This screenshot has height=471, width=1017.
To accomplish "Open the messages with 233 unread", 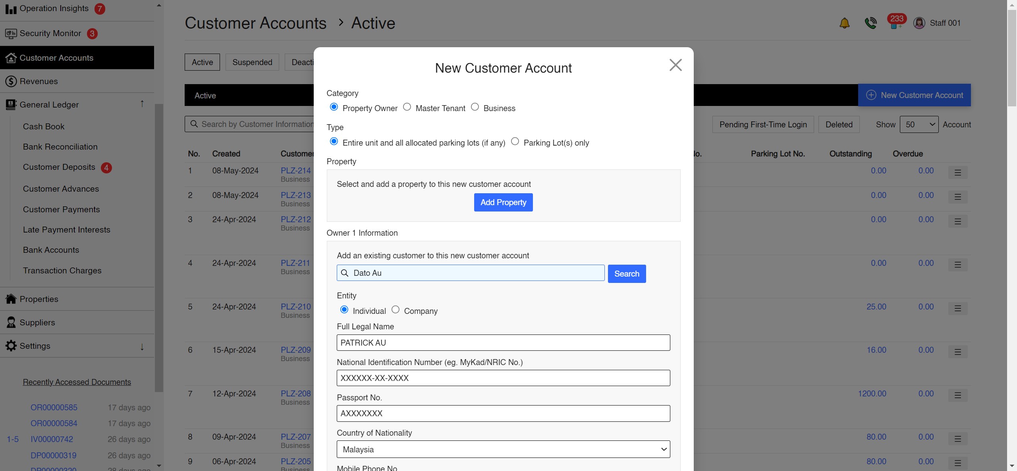I will pyautogui.click(x=896, y=23).
